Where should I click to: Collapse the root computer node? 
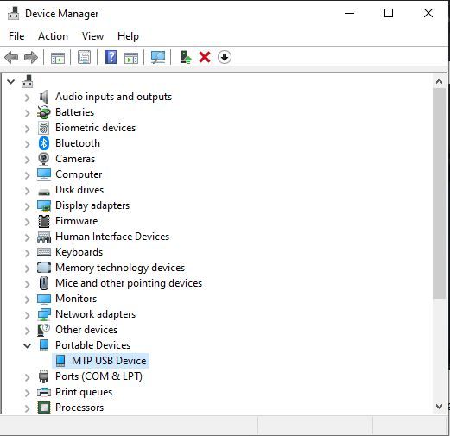pos(10,82)
